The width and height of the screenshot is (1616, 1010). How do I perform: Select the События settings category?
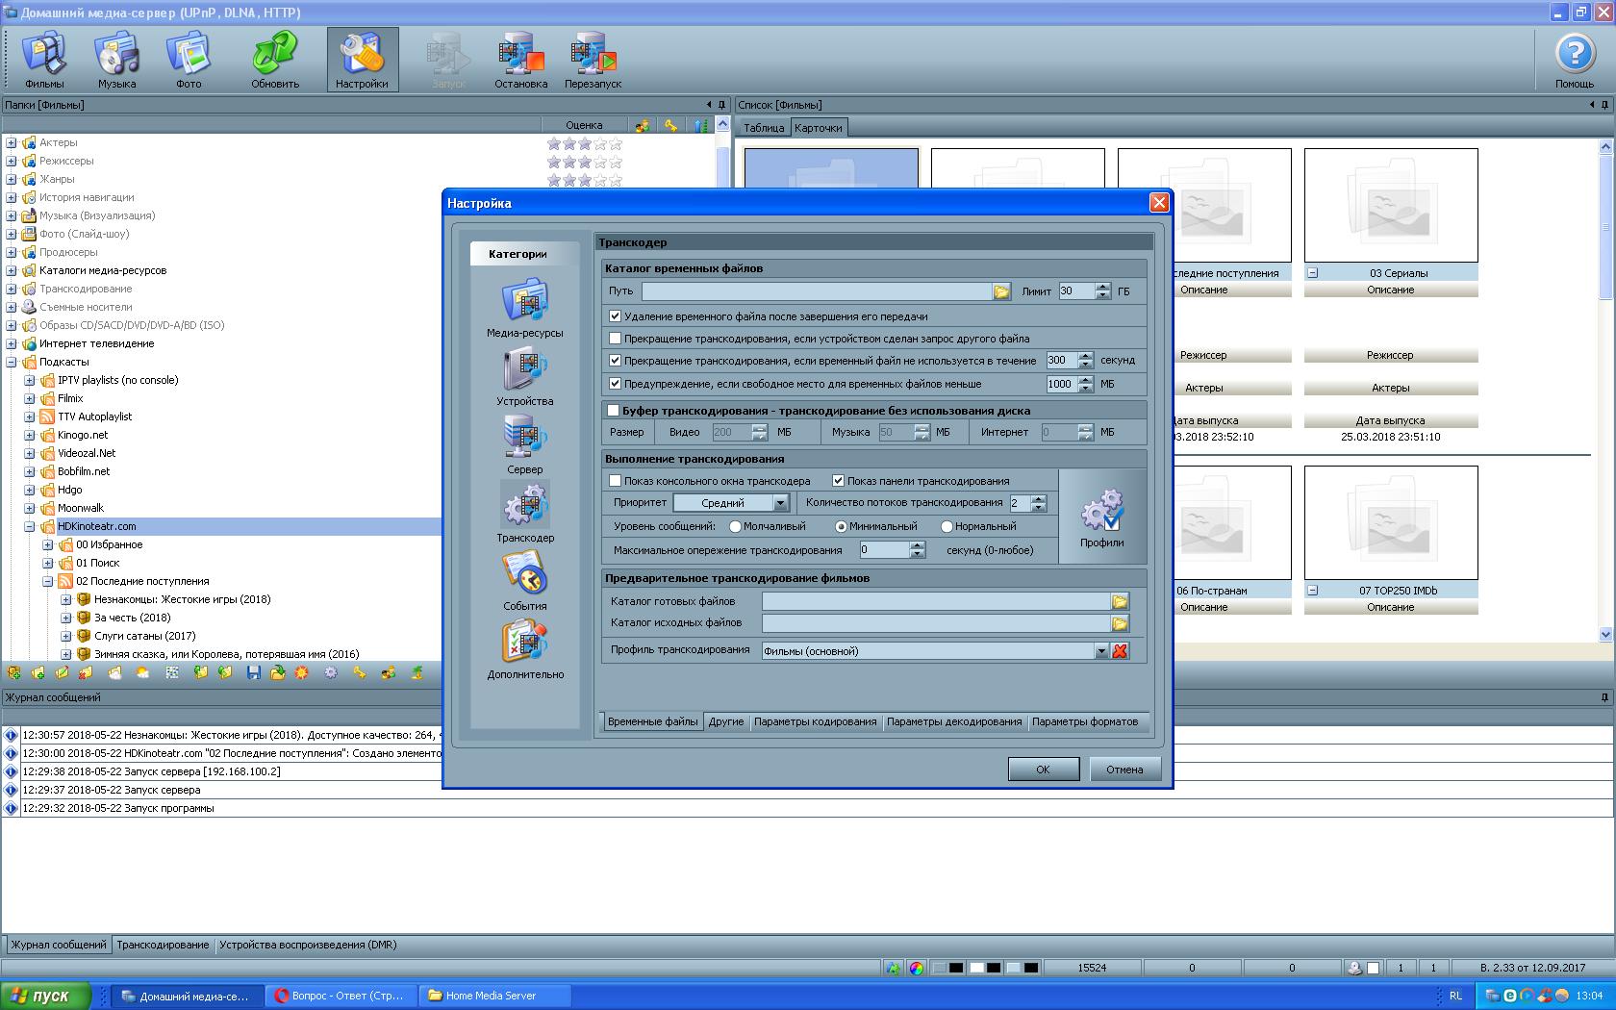525,581
